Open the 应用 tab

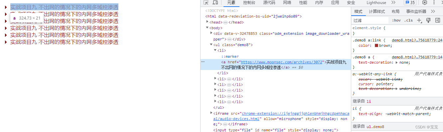335,3
